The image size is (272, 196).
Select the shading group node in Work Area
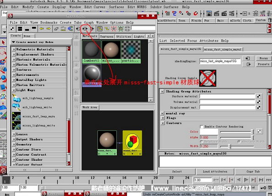pos(132,143)
